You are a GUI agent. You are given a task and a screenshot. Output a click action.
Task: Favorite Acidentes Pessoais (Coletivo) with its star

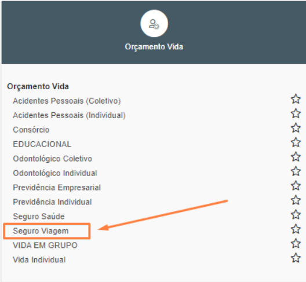pyautogui.click(x=296, y=99)
